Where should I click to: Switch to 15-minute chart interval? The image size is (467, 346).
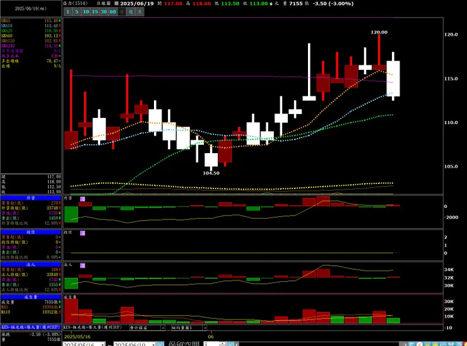(95, 12)
